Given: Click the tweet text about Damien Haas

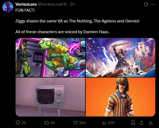Looking at the screenshot, I should click(x=62, y=32).
